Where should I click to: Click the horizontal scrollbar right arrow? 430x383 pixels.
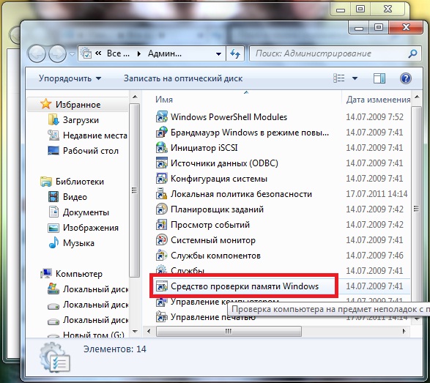point(404,331)
